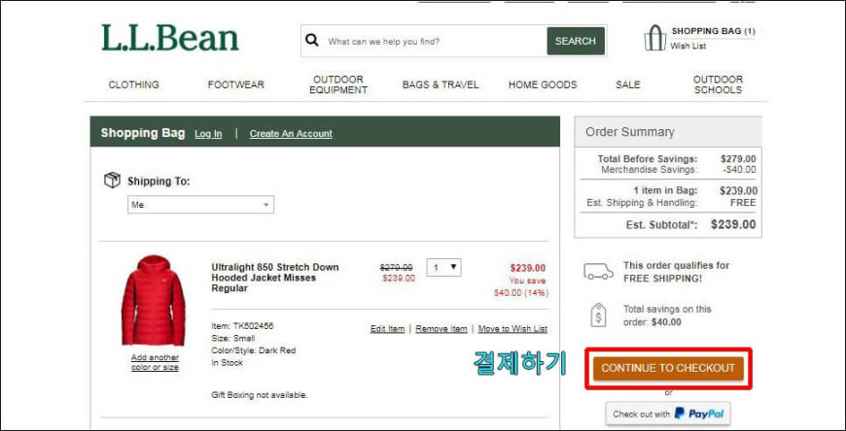Click the PayPal logo
The width and height of the screenshot is (846, 431).
click(699, 414)
